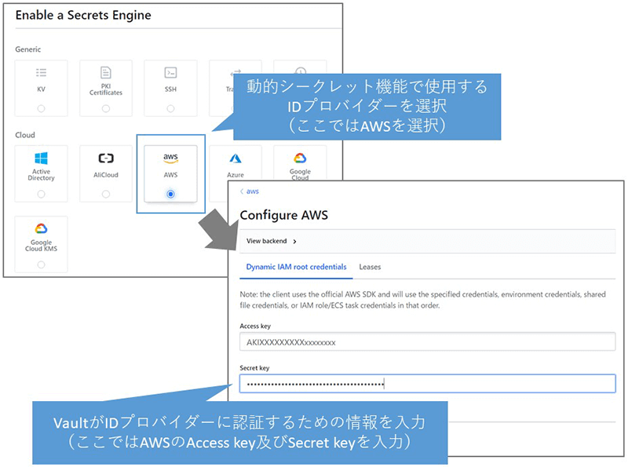Select the Active Directory radio button
This screenshot has height=467, width=628.
pyautogui.click(x=41, y=194)
